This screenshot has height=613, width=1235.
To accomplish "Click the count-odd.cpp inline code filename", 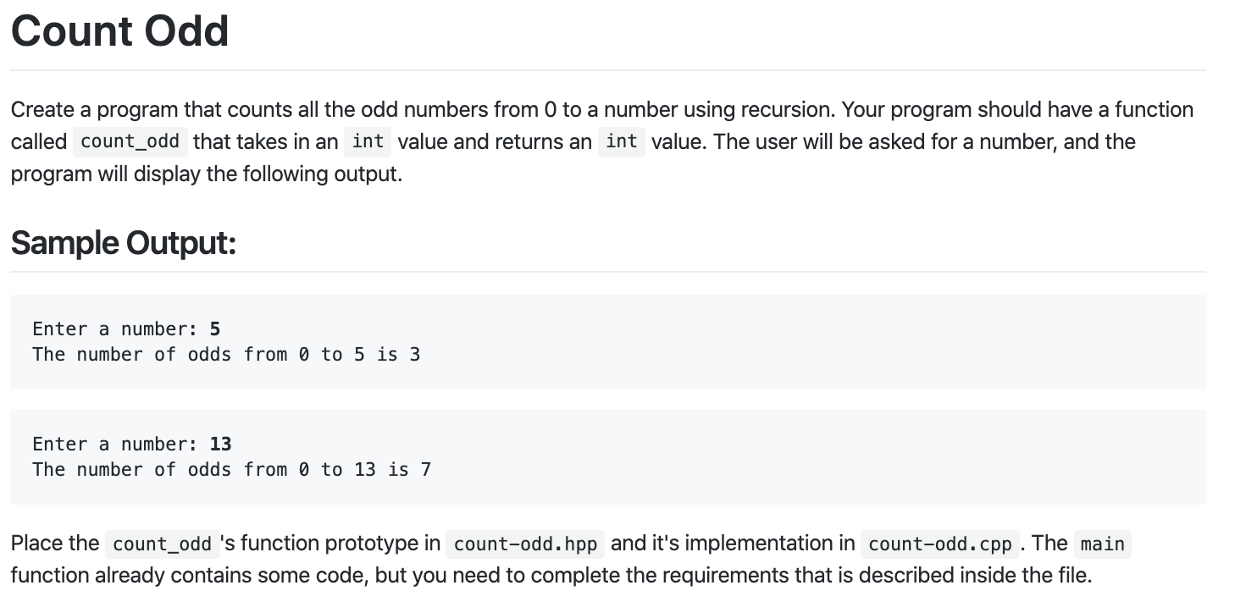I will click(x=940, y=544).
